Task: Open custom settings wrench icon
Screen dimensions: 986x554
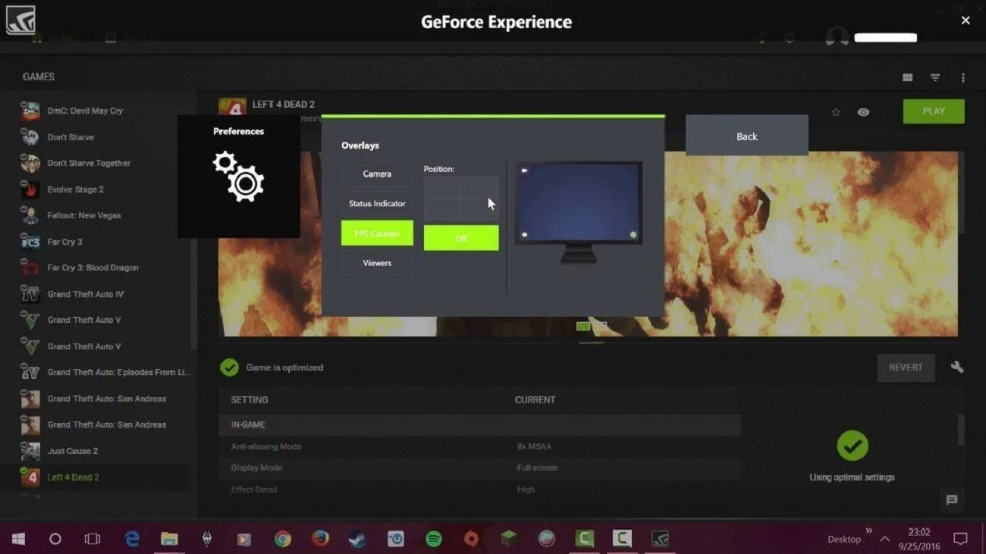Action: click(x=957, y=367)
